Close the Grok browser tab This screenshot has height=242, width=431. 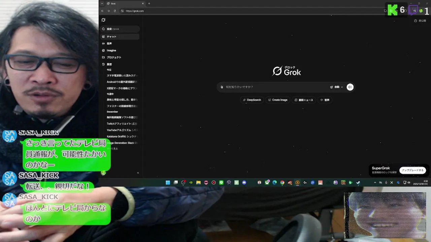pyautogui.click(x=143, y=3)
